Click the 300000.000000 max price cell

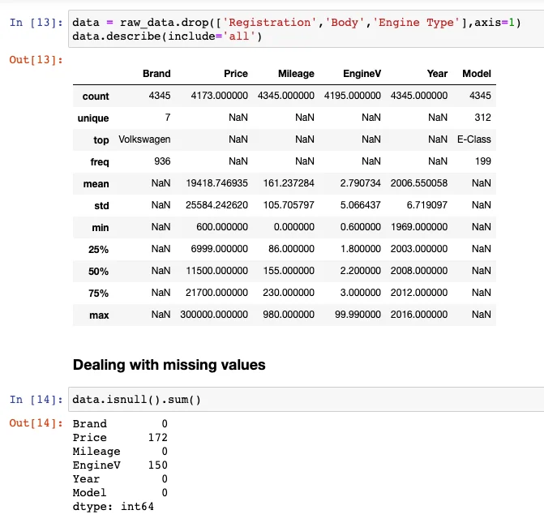216,315
